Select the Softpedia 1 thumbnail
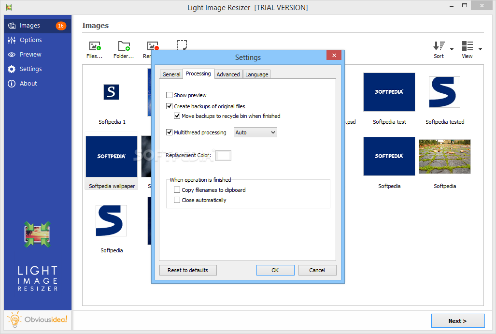The width and height of the screenshot is (496, 334). click(x=112, y=92)
